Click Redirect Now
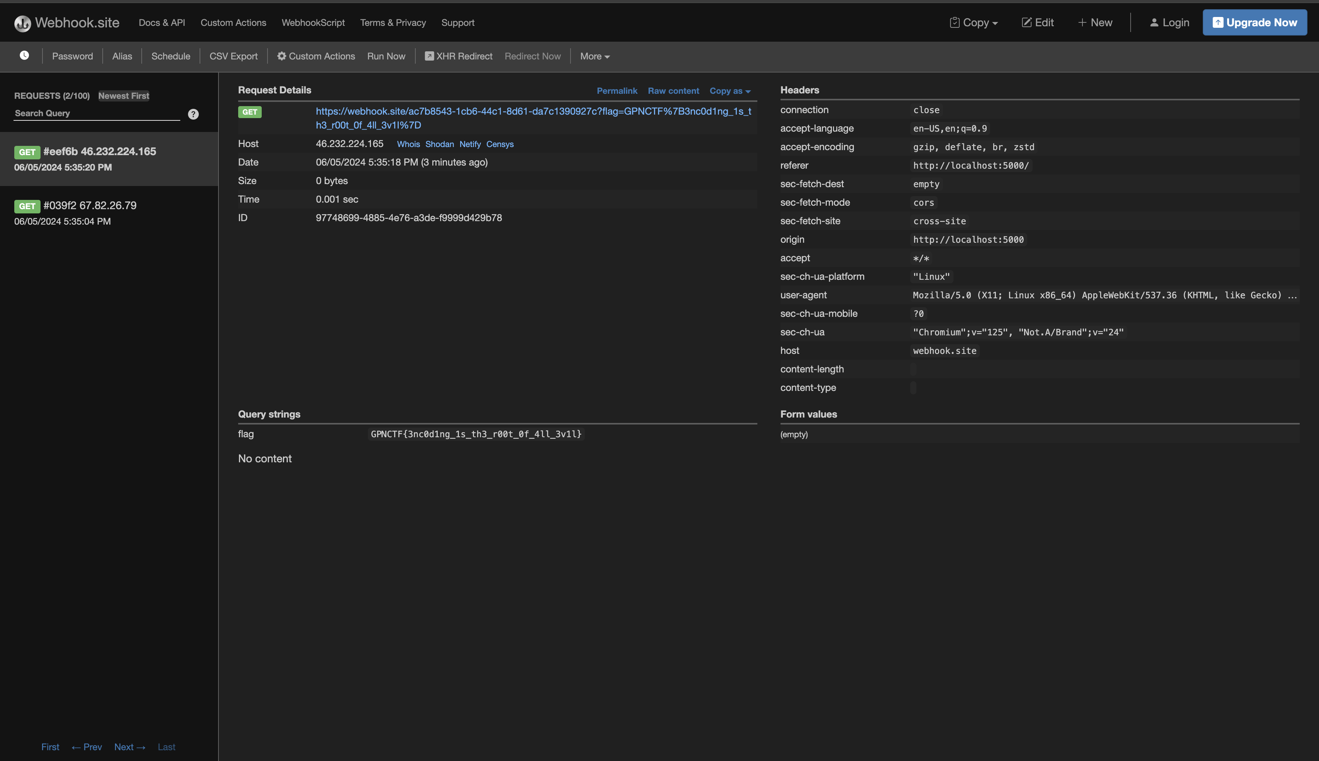 (532, 56)
